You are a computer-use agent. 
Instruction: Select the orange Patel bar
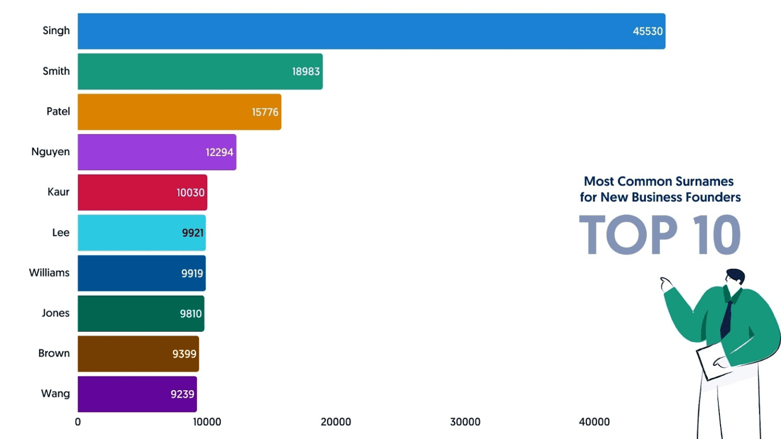click(179, 112)
